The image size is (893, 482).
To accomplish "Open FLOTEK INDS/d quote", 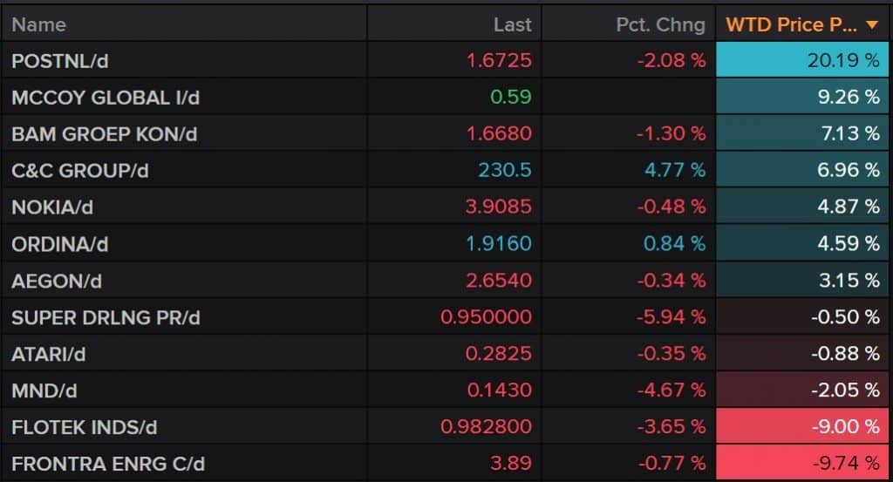I will (84, 427).
